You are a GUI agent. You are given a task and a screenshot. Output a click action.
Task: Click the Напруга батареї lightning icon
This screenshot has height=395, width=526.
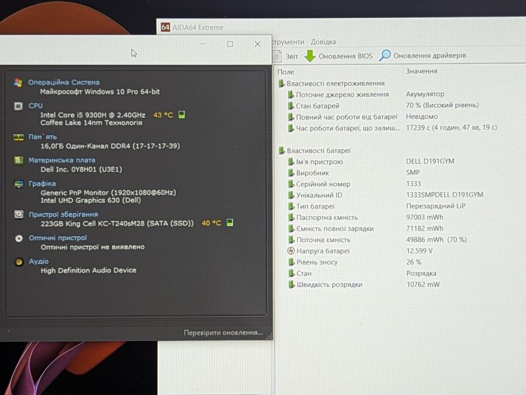coord(291,251)
